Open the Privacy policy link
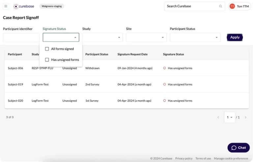This screenshot has width=253, height=162. pyautogui.click(x=184, y=158)
